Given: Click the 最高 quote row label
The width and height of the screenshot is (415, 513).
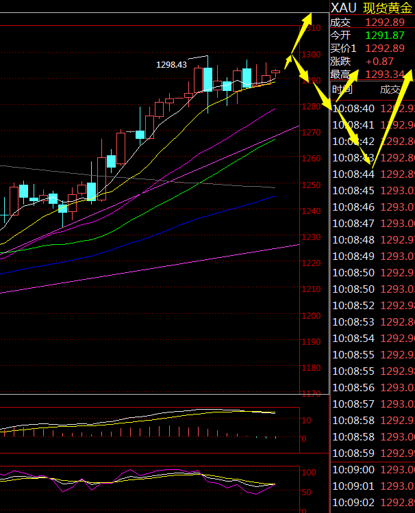Looking at the screenshot, I should coord(340,75).
